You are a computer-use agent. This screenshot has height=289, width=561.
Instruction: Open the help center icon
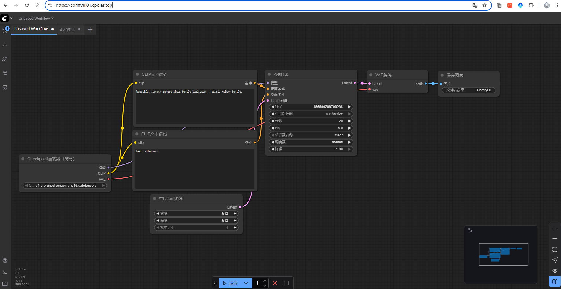point(5,261)
